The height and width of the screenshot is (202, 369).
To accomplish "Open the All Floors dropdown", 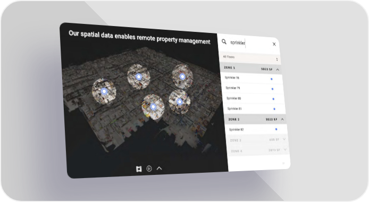I will coord(250,58).
